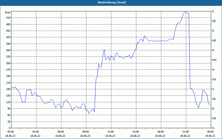Viewport: 222px width, 139px height.
Task: Select the y-axis value "240"
Action: (x=8, y=76)
